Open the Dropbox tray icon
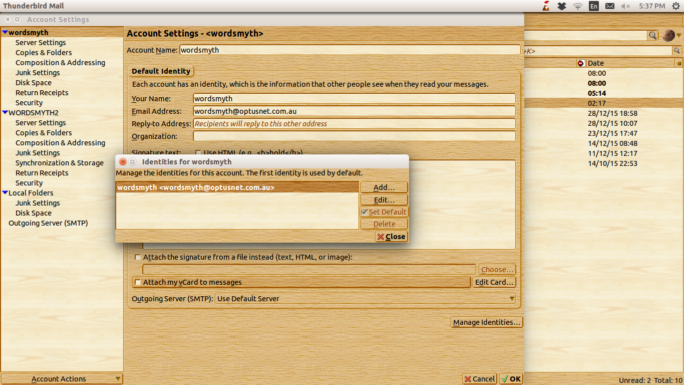This screenshot has height=385, width=684. click(562, 6)
